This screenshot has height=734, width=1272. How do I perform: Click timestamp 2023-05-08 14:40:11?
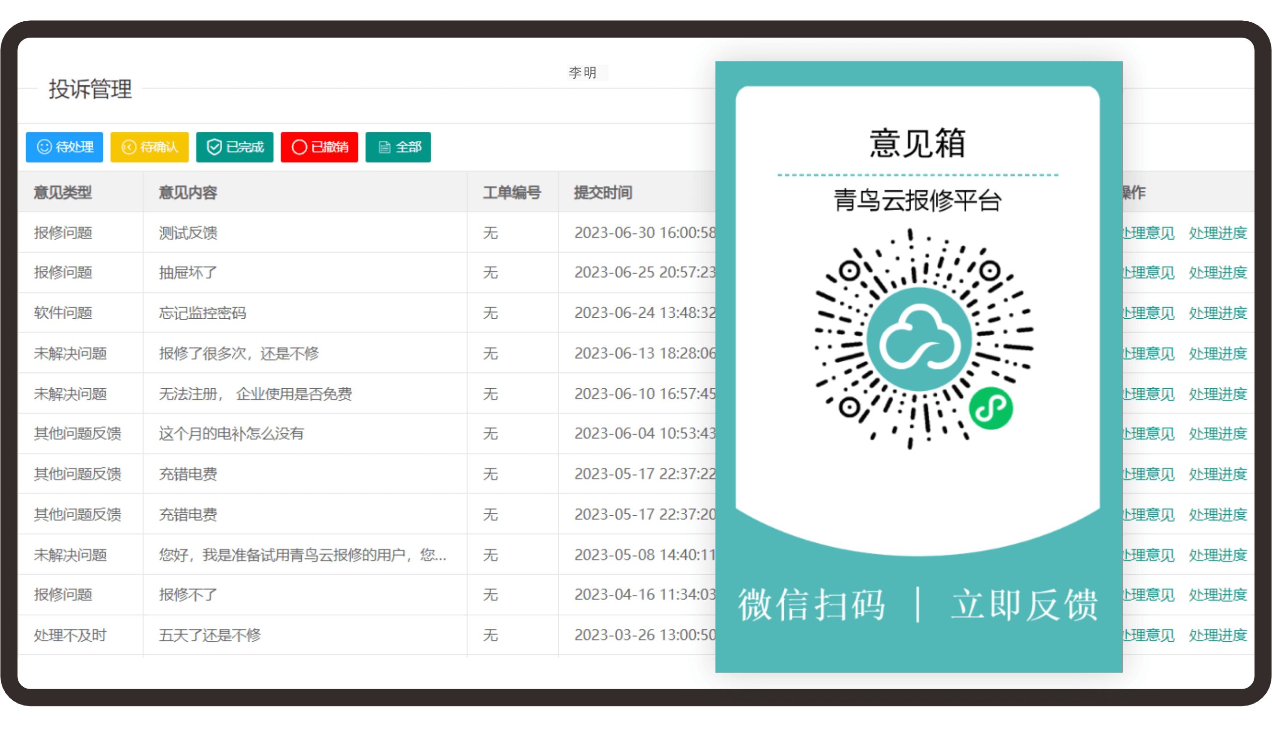pos(645,555)
